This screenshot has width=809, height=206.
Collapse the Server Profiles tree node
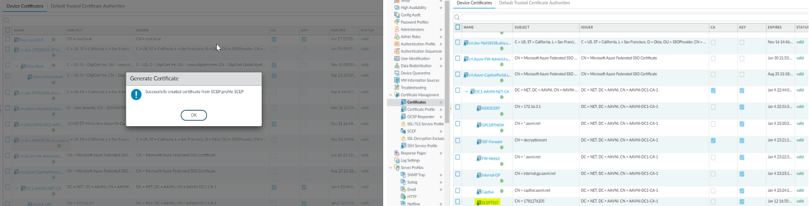tap(391, 167)
